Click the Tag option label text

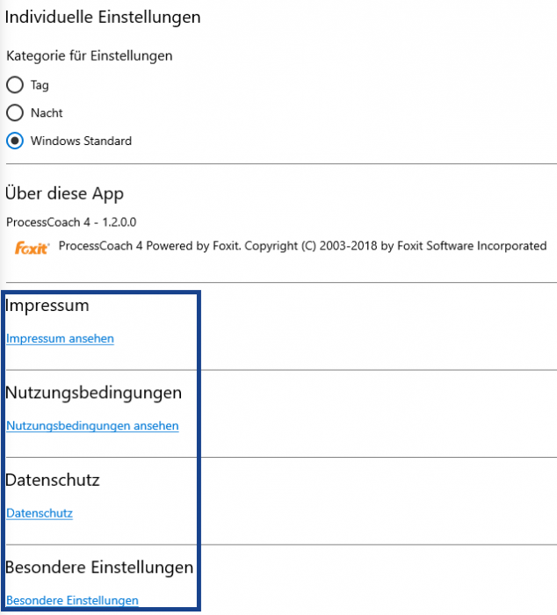click(x=40, y=85)
